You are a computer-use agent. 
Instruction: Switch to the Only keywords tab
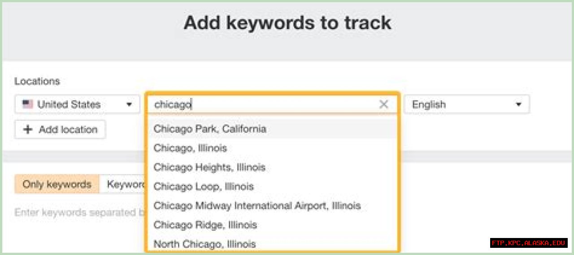coord(57,184)
